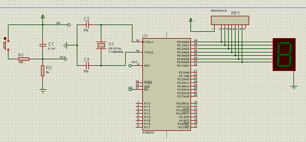Click the seven-segment display
Image resolution: width=306 pixels, height=142 pixels.
pos(284,54)
